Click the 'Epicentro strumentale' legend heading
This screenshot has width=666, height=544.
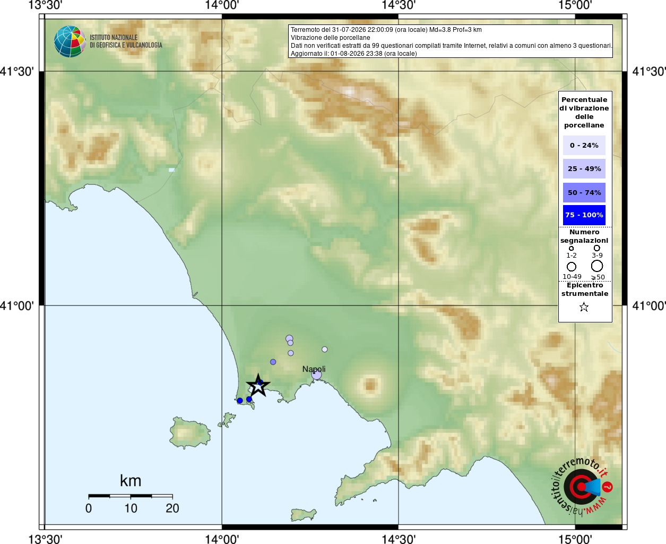coord(585,290)
